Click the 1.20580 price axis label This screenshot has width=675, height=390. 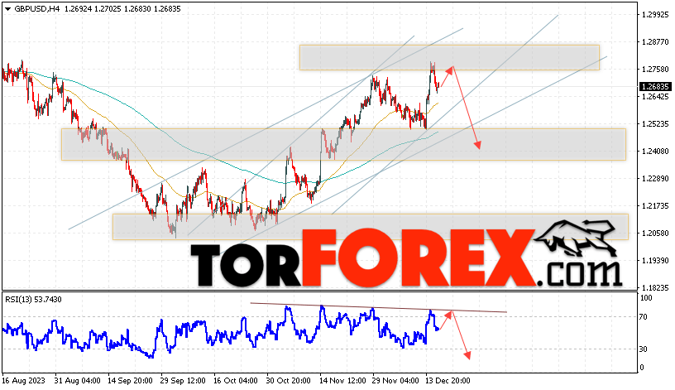[x=655, y=234]
